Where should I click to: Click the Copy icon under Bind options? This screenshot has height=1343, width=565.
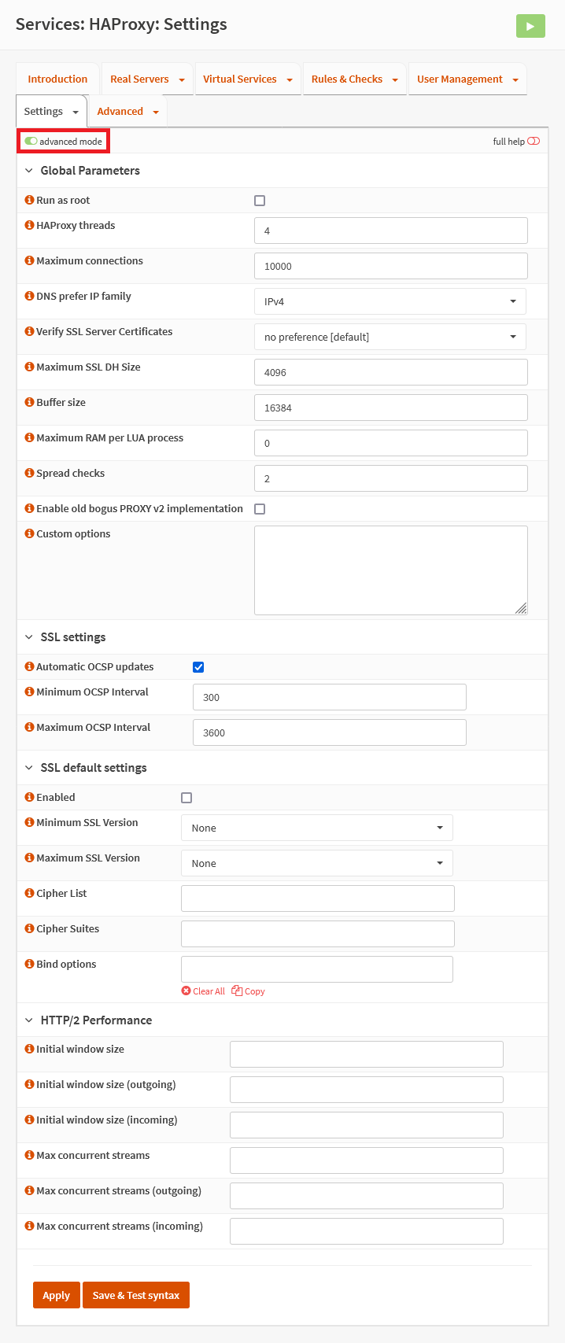(x=237, y=991)
